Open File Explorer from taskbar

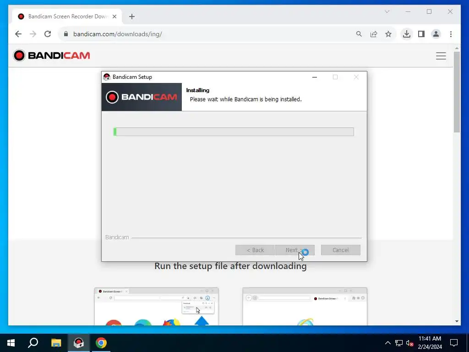pos(56,343)
